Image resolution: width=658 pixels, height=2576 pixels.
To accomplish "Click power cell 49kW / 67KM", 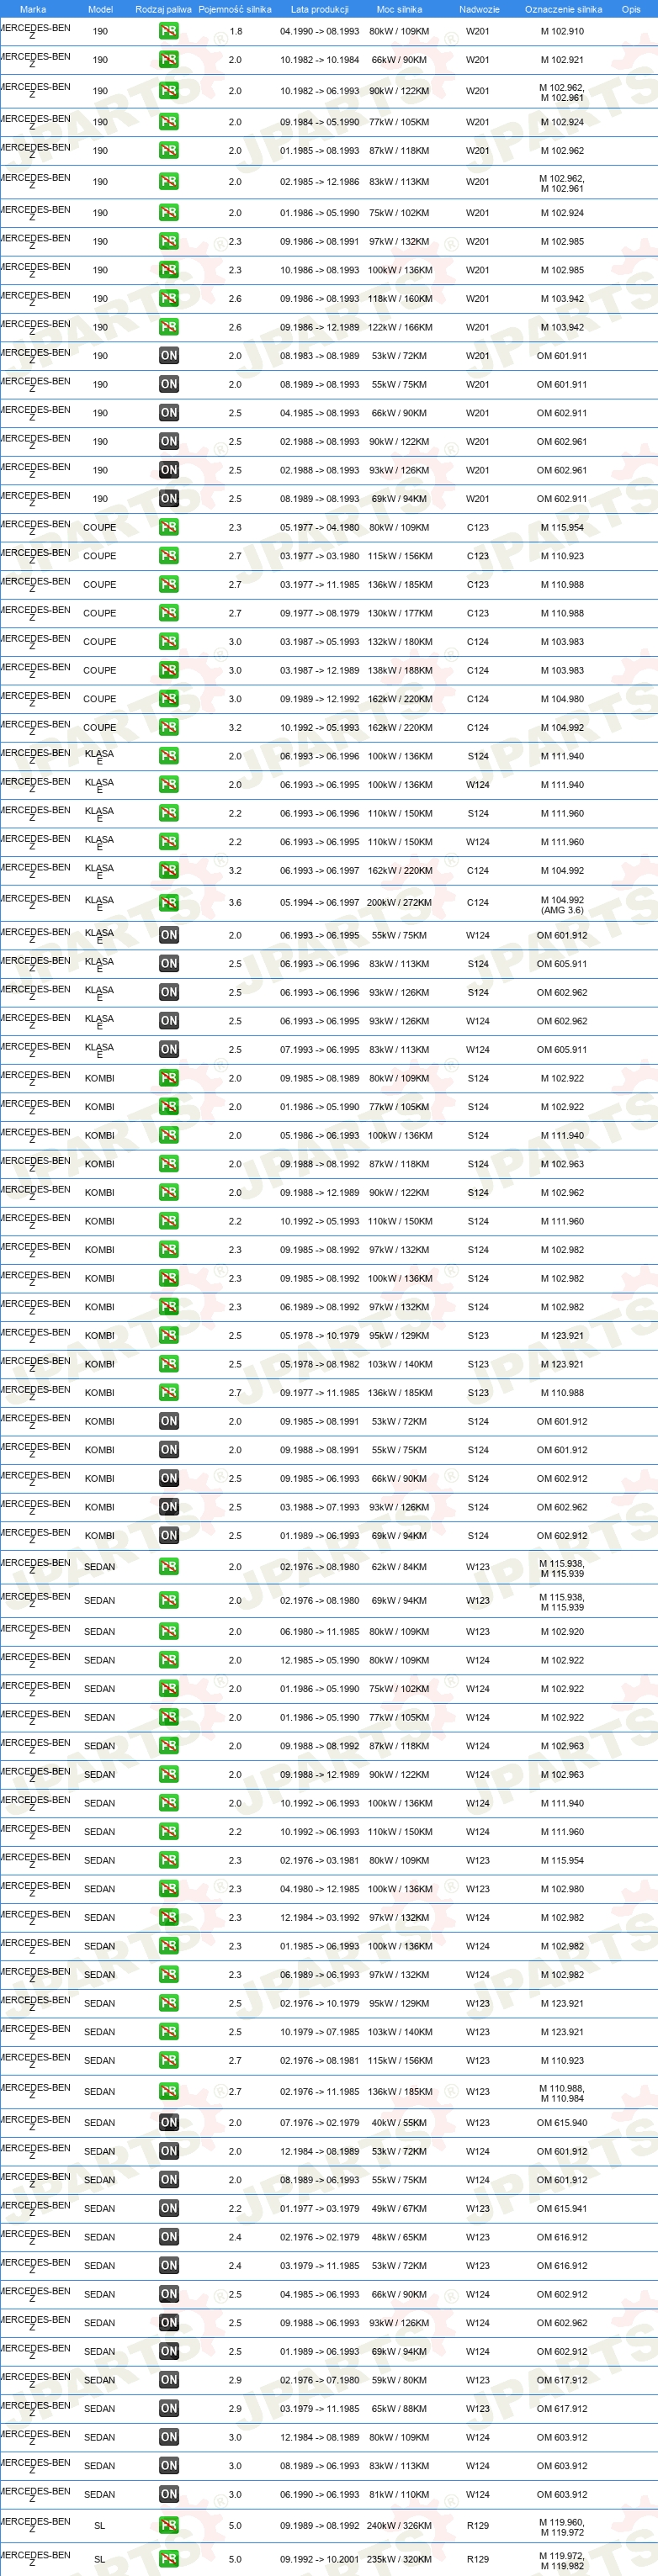I will tap(399, 2208).
